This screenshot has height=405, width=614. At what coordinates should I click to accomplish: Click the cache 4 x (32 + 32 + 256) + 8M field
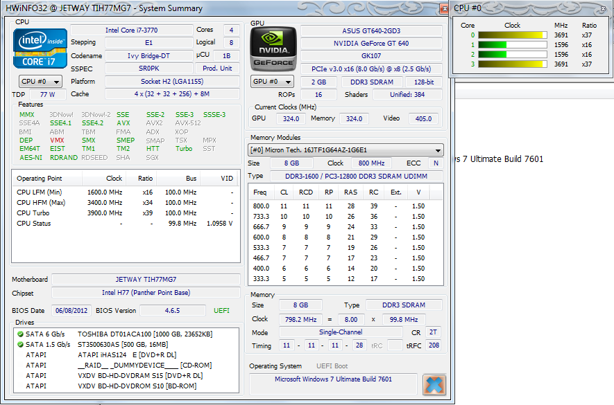[172, 94]
